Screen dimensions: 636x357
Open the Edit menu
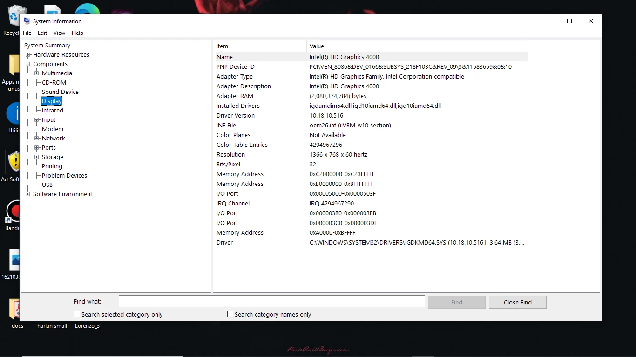pyautogui.click(x=42, y=33)
